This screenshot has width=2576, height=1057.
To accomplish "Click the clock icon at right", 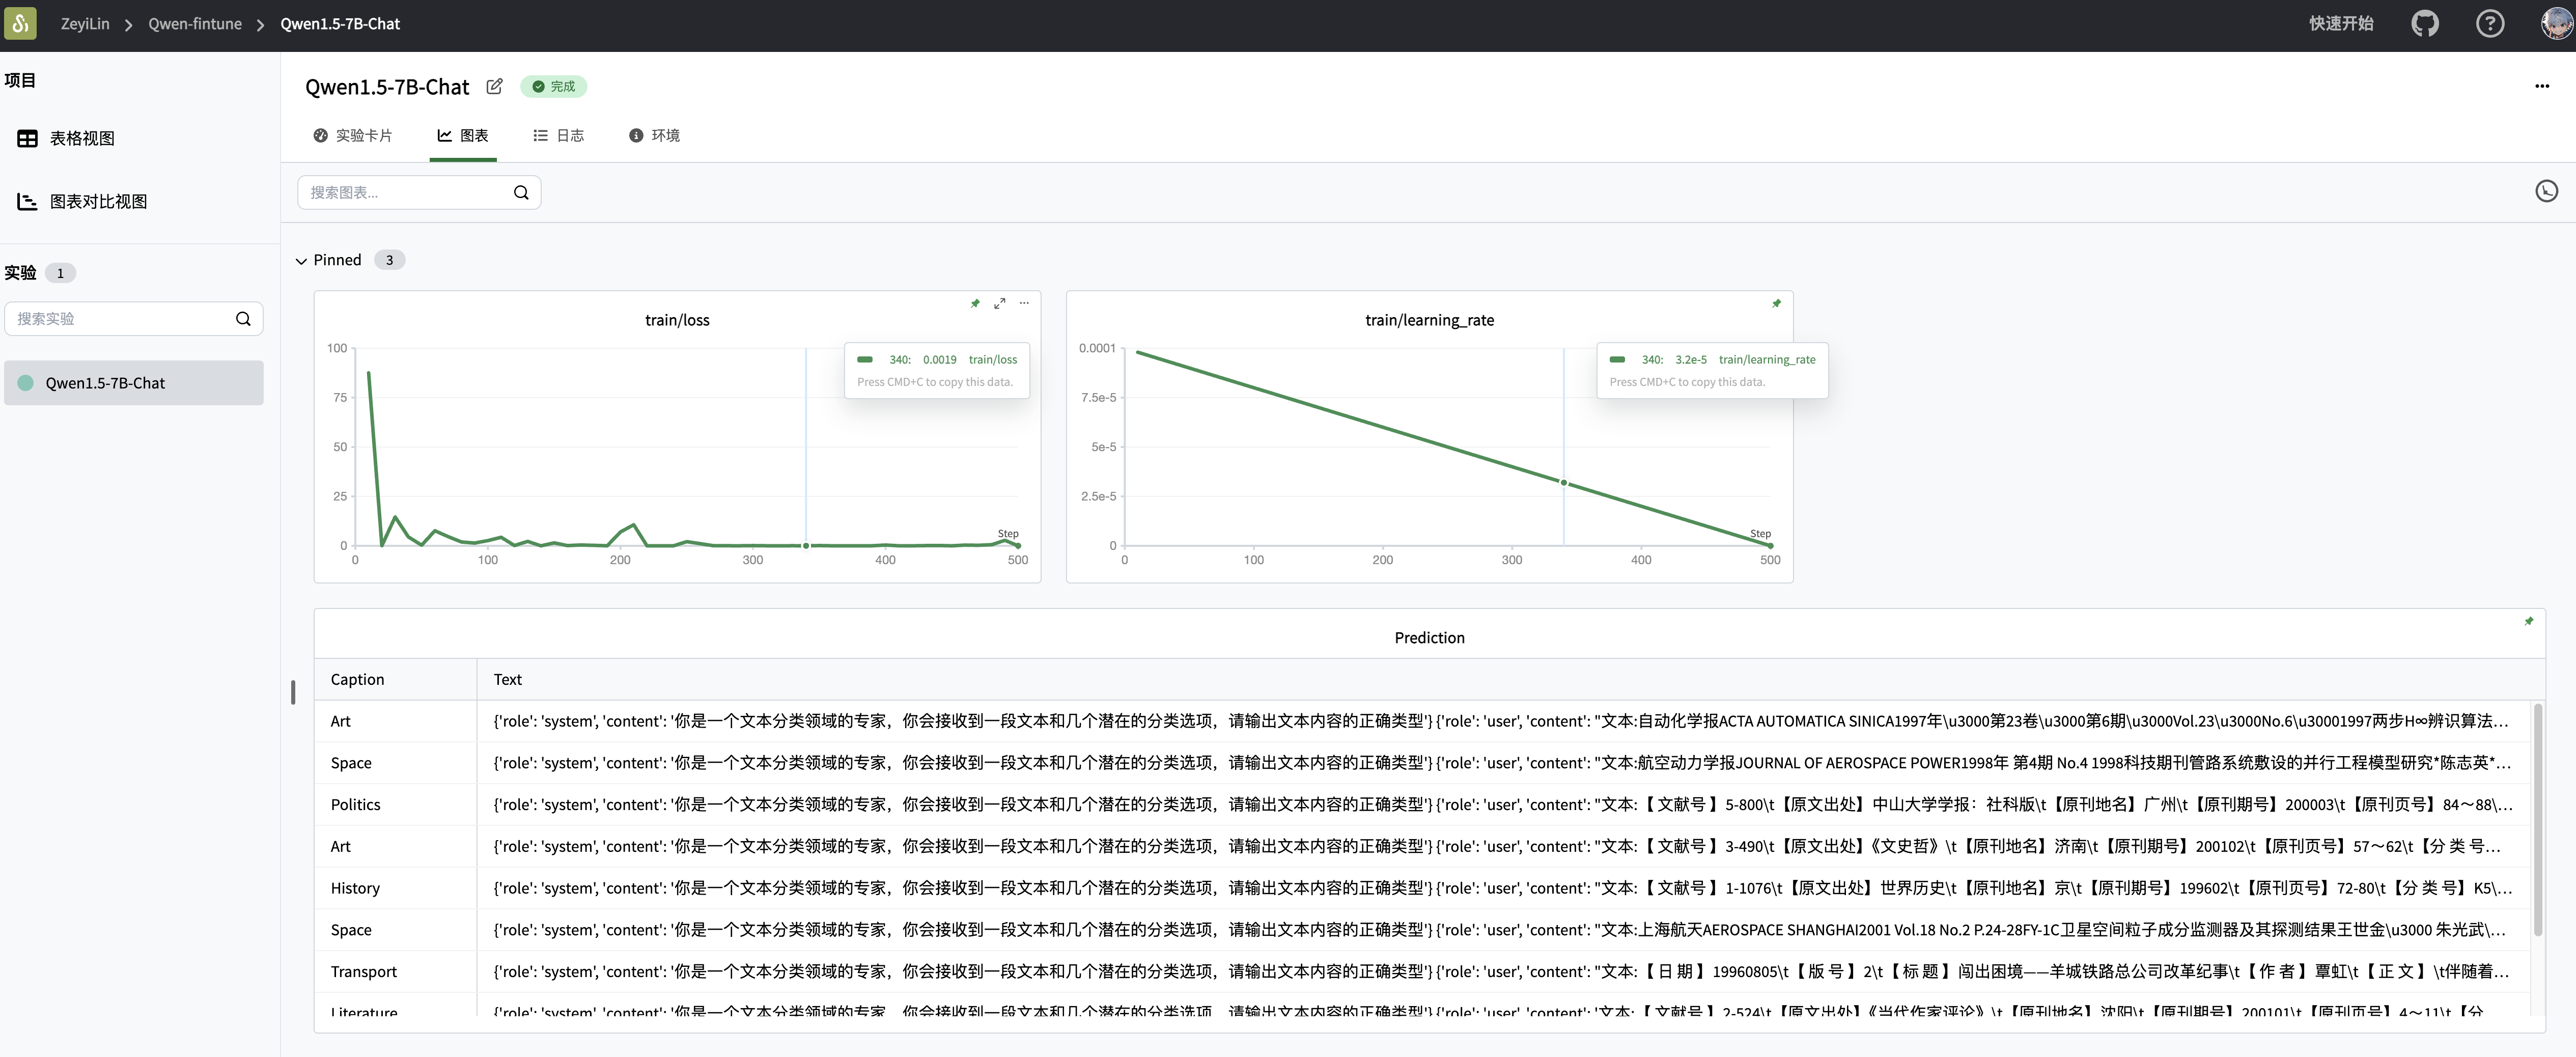I will [x=2546, y=191].
